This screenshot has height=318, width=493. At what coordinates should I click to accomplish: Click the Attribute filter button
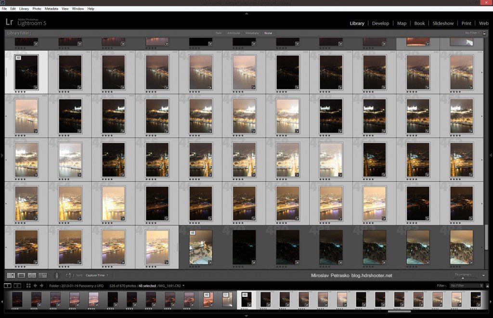pyautogui.click(x=233, y=33)
